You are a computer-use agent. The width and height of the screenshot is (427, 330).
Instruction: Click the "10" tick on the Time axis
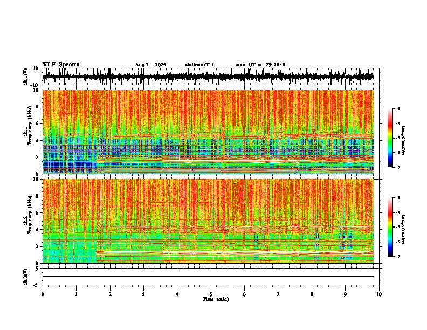pos(379,294)
